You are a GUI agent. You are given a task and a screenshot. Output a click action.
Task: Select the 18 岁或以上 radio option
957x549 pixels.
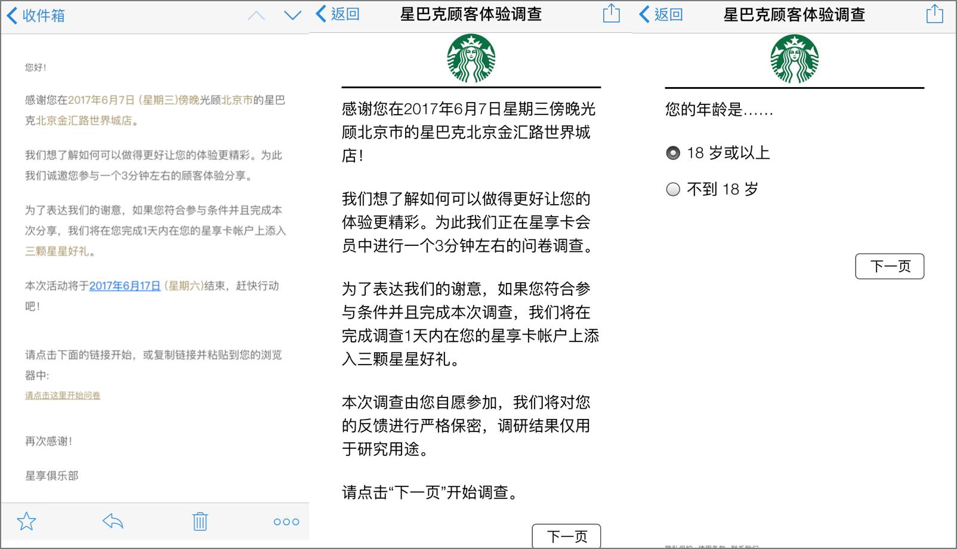(x=673, y=153)
